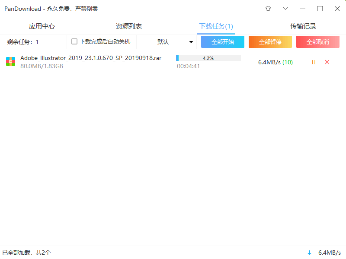Click the RAR archive file icon
346x259 pixels.
click(x=10, y=62)
